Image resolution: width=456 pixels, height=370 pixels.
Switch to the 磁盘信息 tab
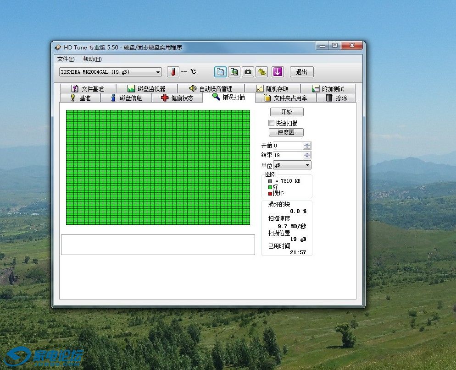[x=126, y=98]
